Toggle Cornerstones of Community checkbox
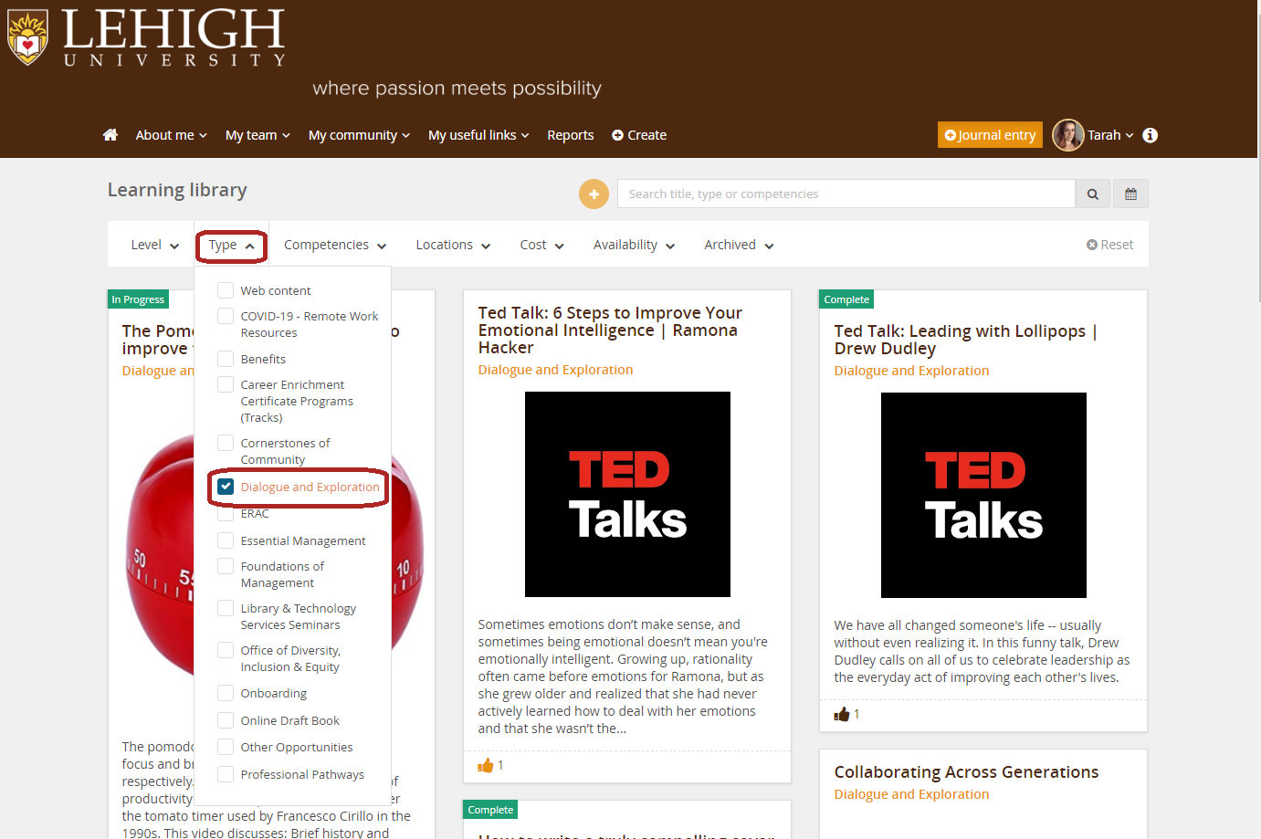 [x=226, y=443]
